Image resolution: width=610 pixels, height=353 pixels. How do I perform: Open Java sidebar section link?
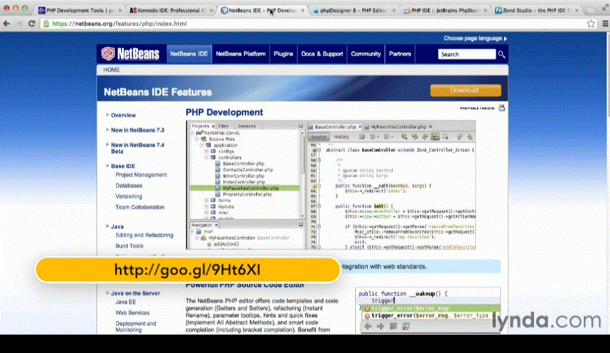117,227
